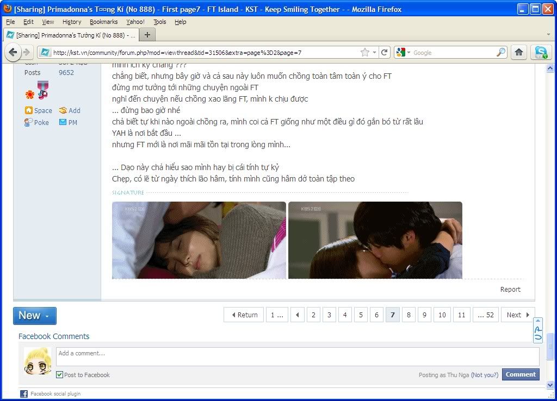The width and height of the screenshot is (557, 401).
Task: Bookmark this page with the star icon
Action: (x=364, y=53)
